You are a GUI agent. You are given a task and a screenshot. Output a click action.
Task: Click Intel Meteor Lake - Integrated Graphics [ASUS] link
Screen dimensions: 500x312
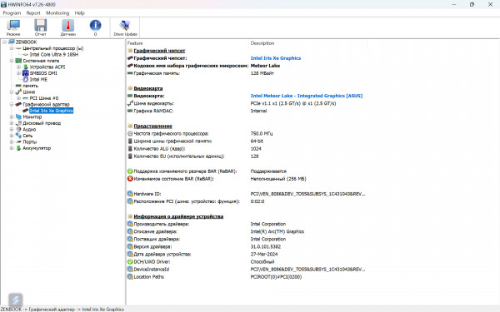tap(307, 96)
